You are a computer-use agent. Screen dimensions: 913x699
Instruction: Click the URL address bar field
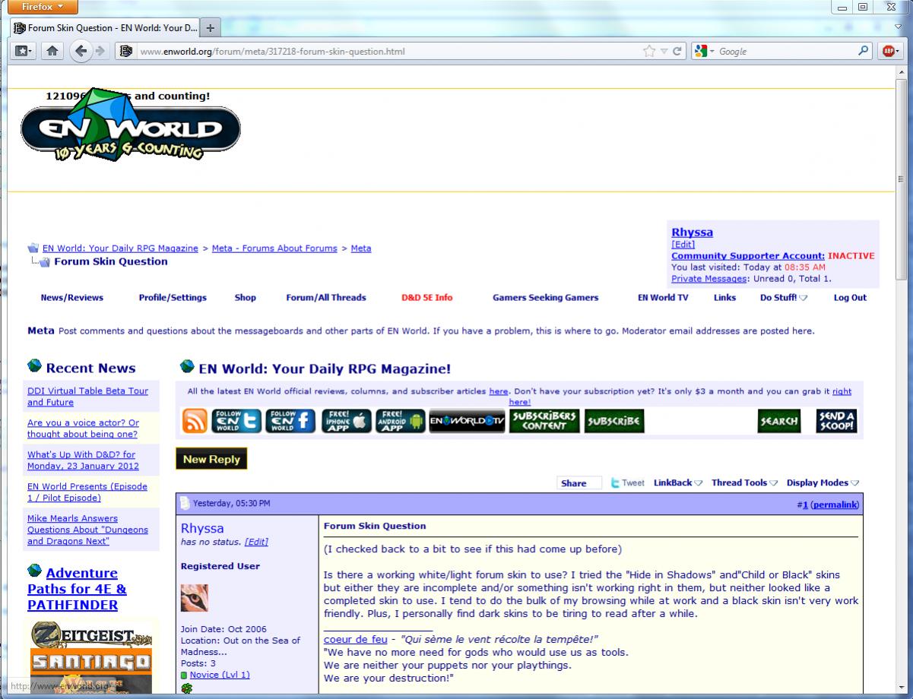388,52
